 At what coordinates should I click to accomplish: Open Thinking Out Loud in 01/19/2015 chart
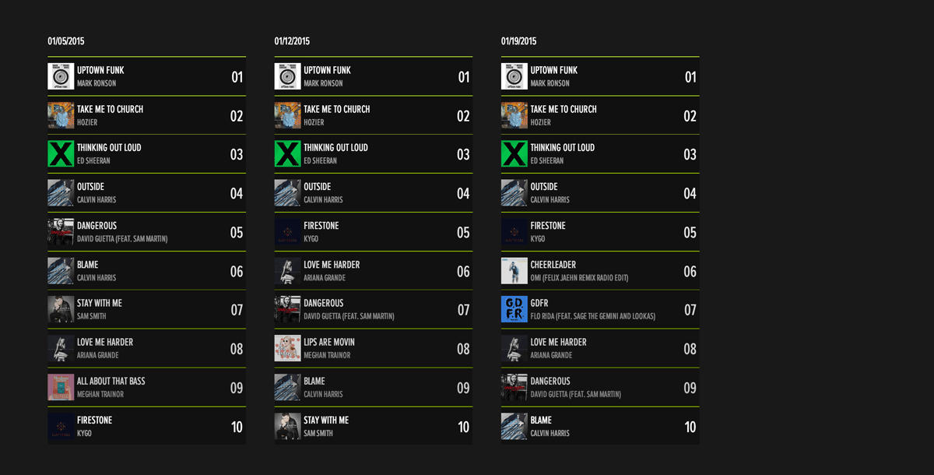(x=562, y=148)
